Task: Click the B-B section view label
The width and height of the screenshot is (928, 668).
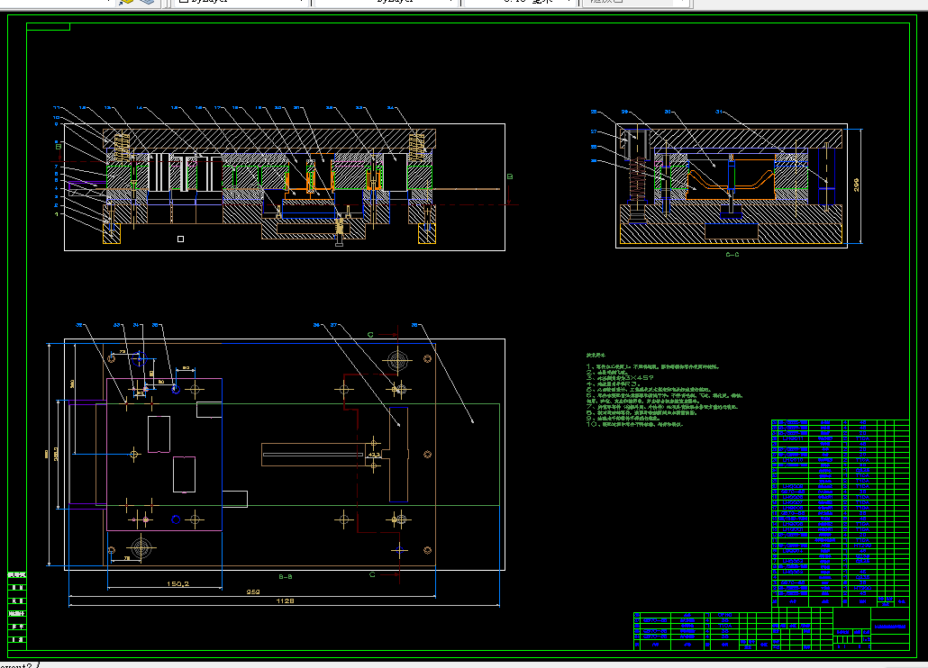Action: tap(286, 576)
